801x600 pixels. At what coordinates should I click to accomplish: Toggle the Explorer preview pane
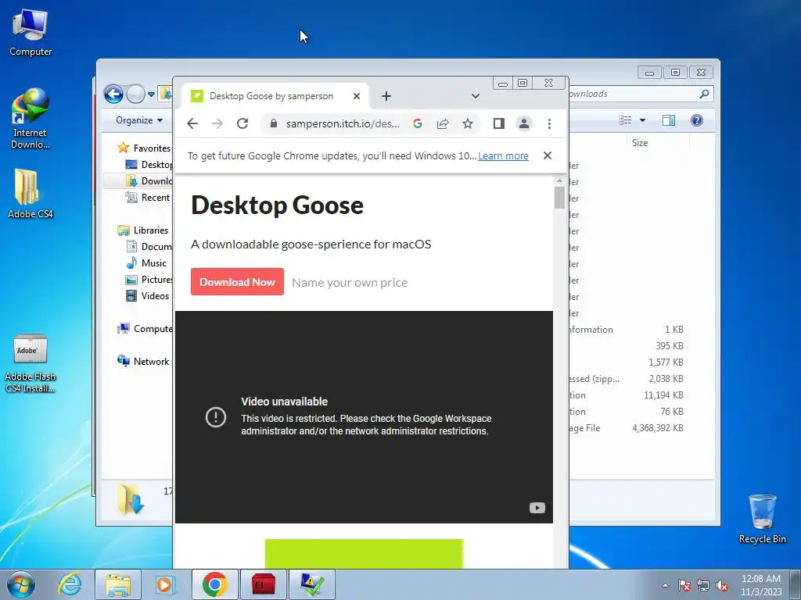(x=668, y=120)
